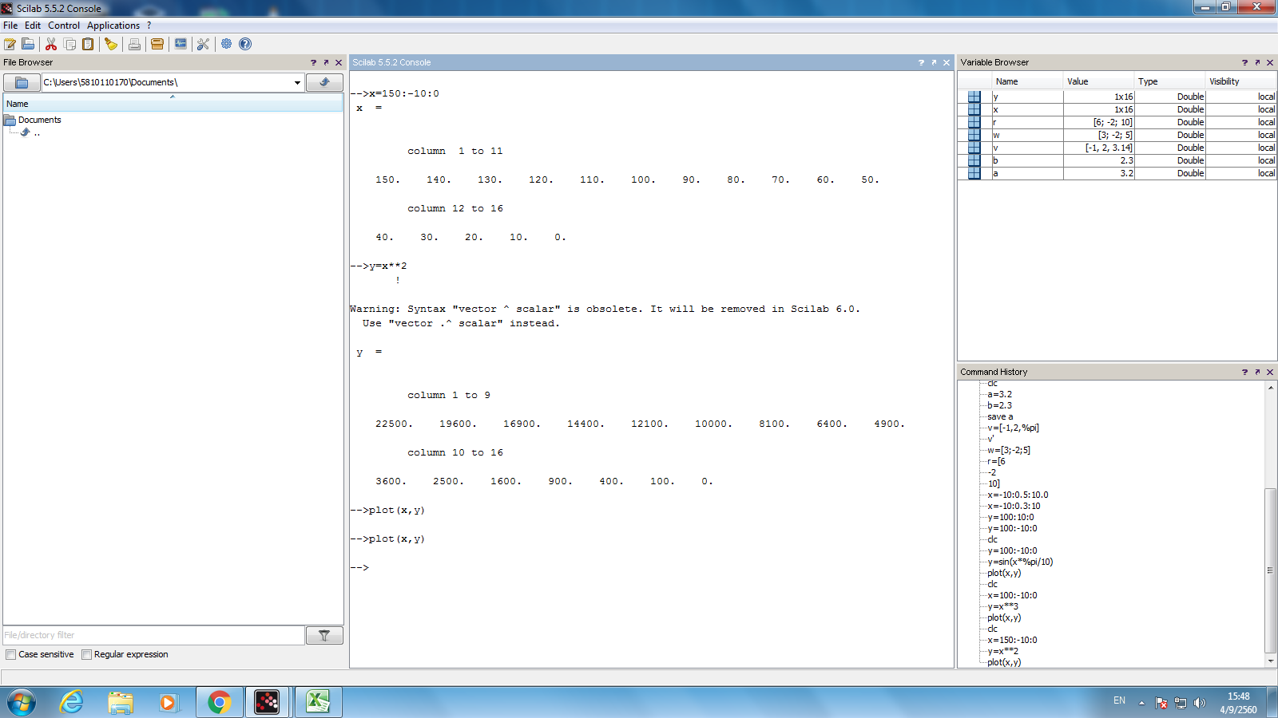The height and width of the screenshot is (718, 1278).
Task: Click the Paste clipboard toolbar icon
Action: click(x=88, y=44)
